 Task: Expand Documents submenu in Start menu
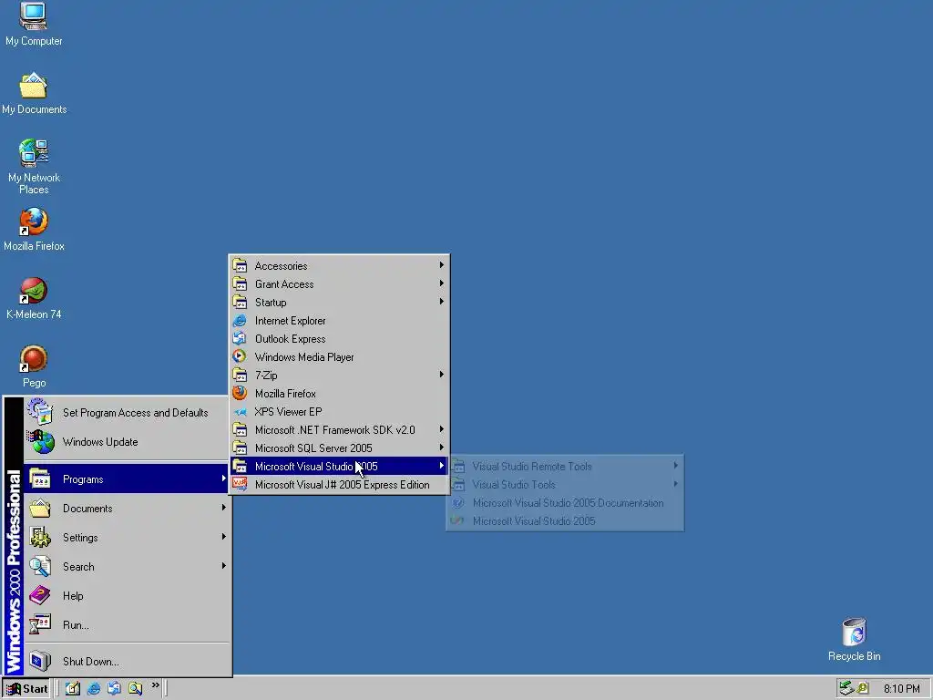point(126,509)
